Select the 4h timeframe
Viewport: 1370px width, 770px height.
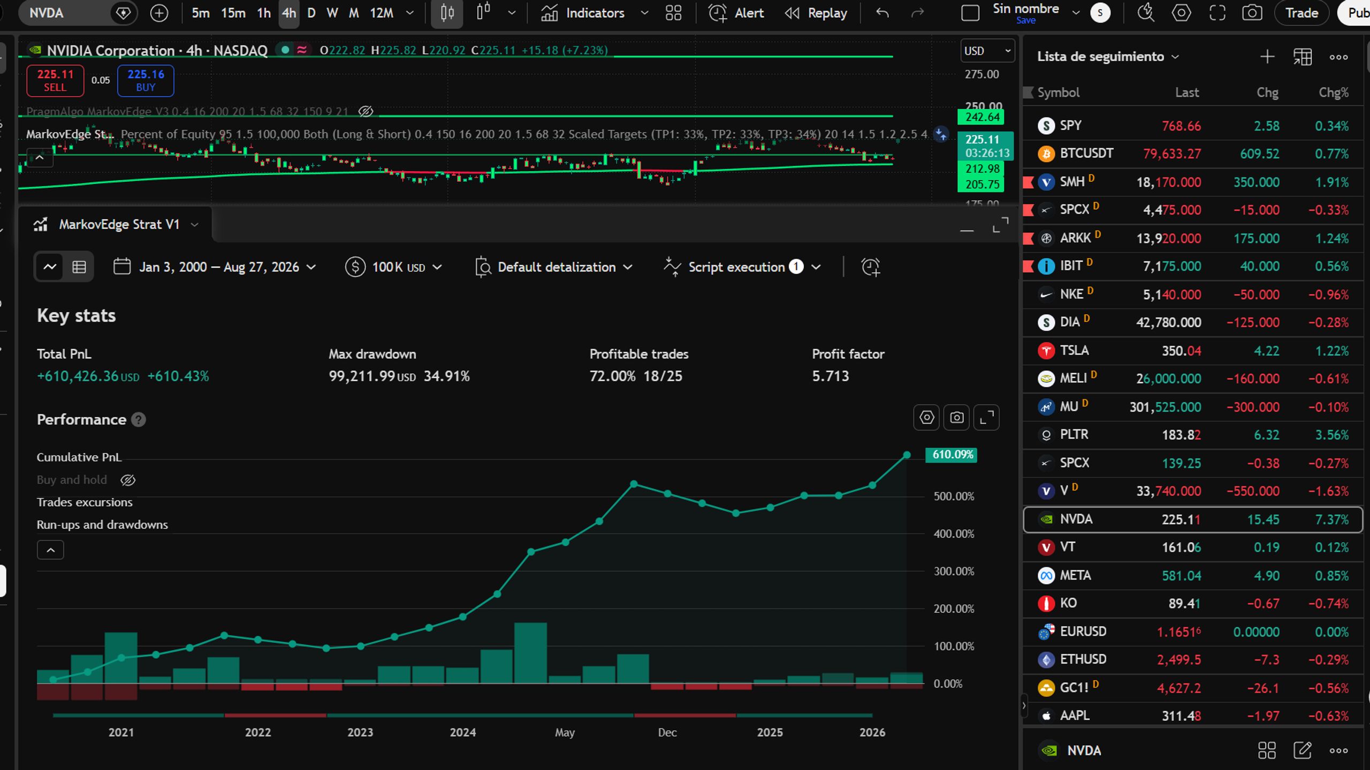pyautogui.click(x=289, y=13)
